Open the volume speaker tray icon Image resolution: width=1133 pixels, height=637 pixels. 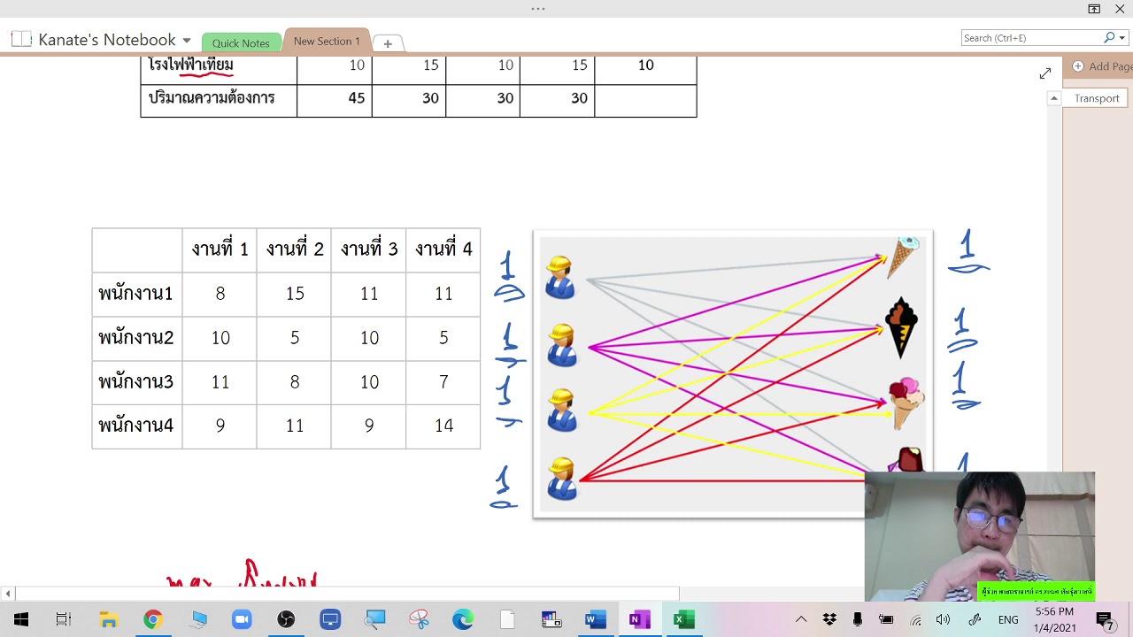944,619
